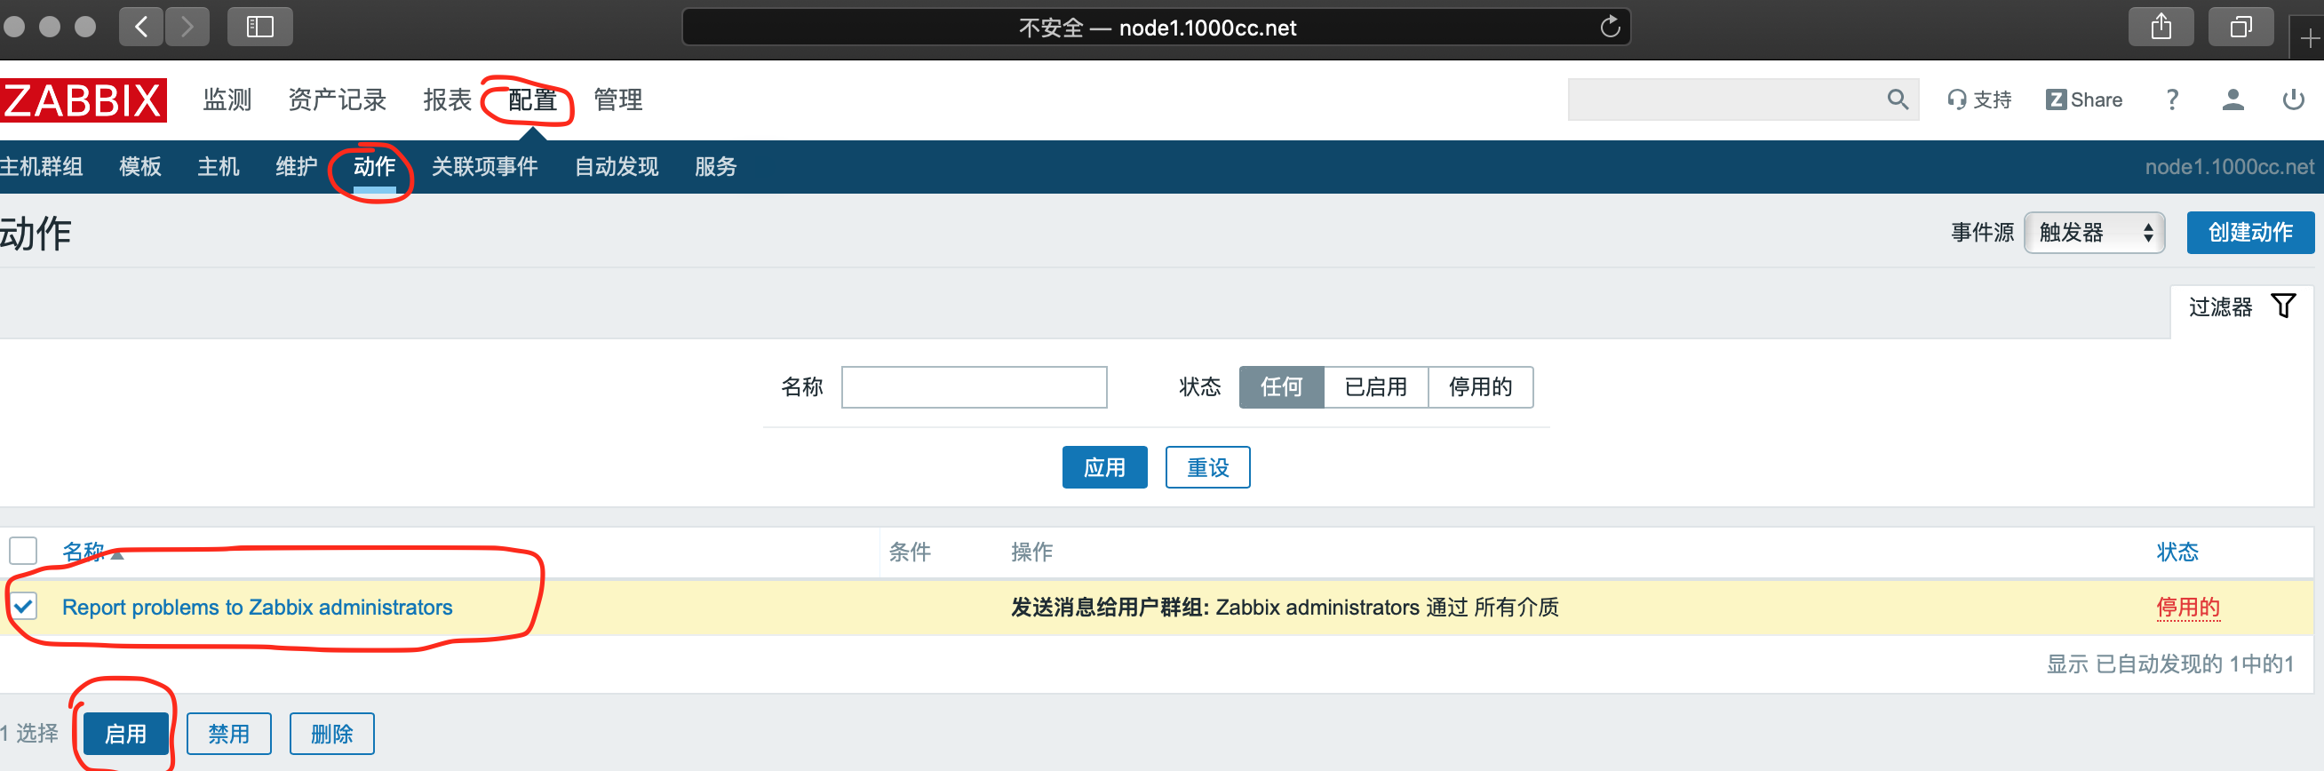2324x771 pixels.
Task: Reload the page with the refresh icon
Action: point(1610,27)
